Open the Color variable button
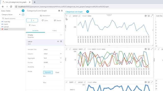The height and width of the screenshot is (91, 163). 45,20
